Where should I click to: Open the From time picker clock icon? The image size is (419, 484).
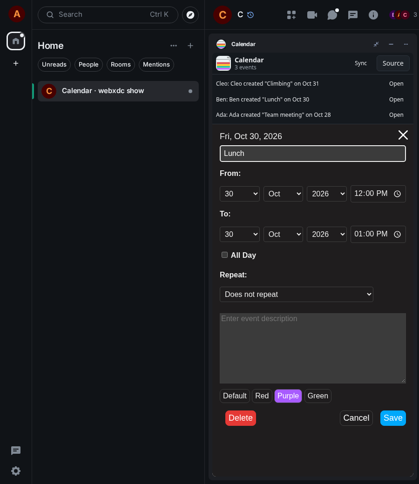[x=398, y=194]
